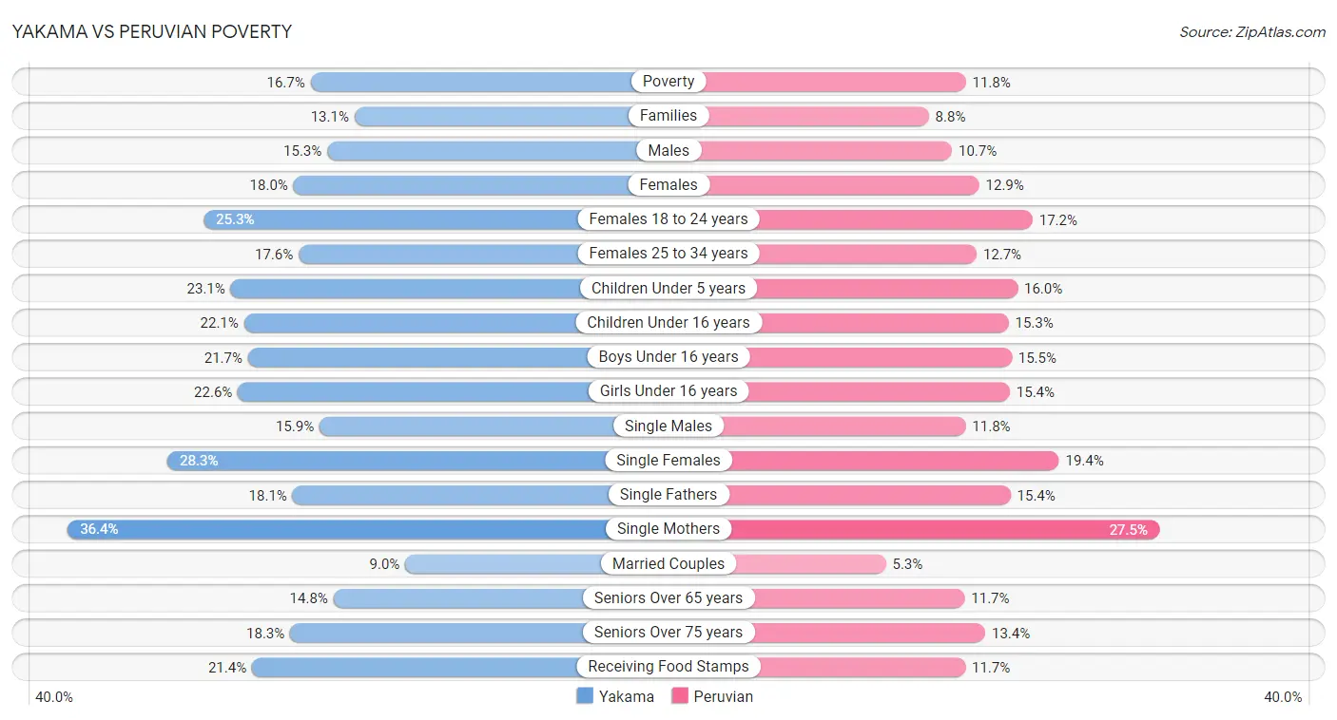Image resolution: width=1337 pixels, height=720 pixels.
Task: Click the Yakama blue legend swatch
Action: tap(585, 696)
